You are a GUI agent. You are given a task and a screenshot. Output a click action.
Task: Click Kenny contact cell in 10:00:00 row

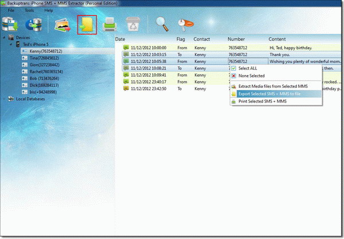coord(200,48)
